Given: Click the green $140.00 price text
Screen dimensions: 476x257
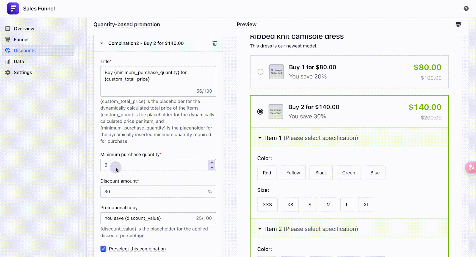Looking at the screenshot, I should 425,107.
